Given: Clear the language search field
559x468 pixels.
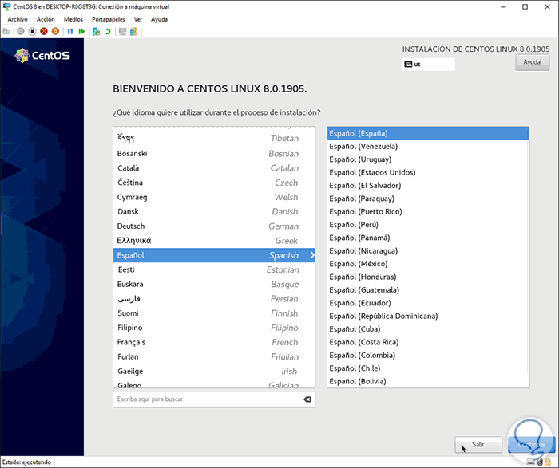Looking at the screenshot, I should click(x=307, y=399).
